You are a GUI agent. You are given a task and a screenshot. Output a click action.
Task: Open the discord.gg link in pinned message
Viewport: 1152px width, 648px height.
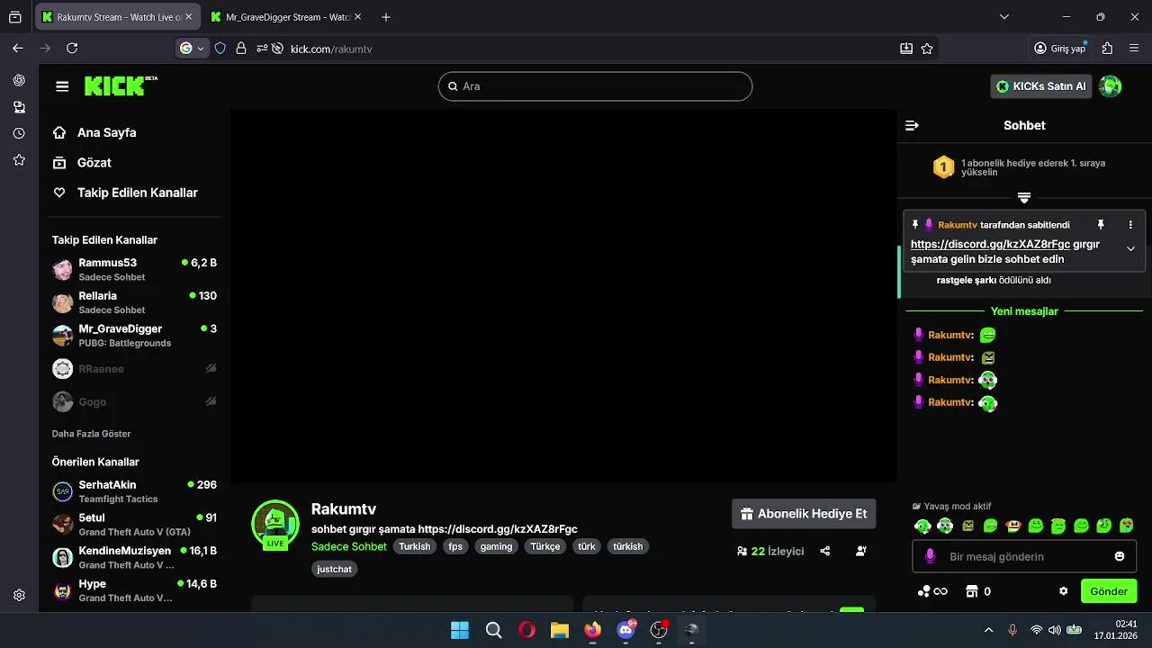tap(990, 244)
